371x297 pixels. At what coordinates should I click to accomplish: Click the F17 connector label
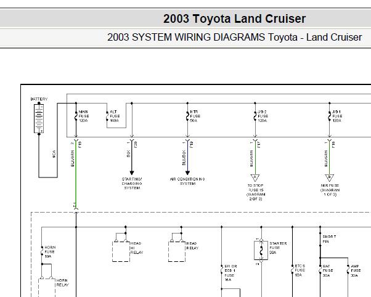pos(259,145)
